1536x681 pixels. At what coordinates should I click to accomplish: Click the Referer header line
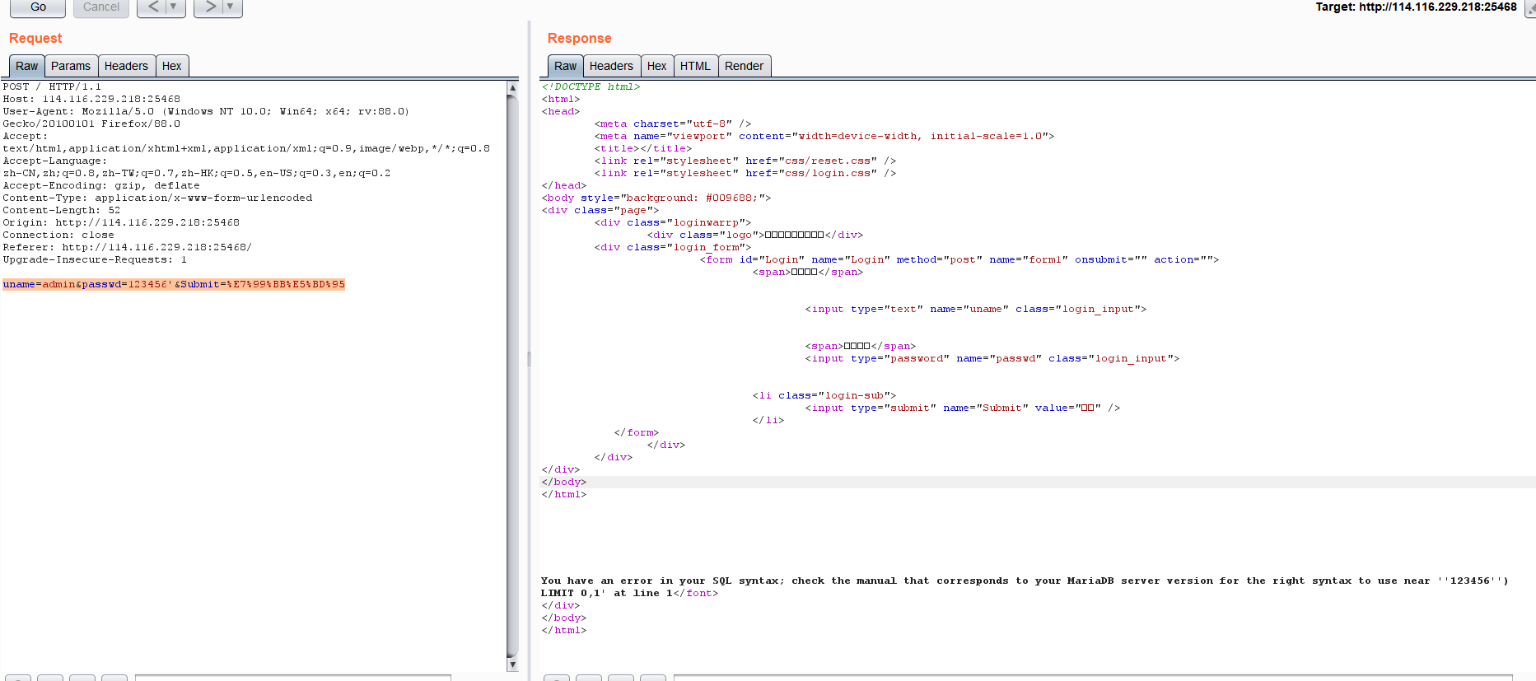click(128, 247)
